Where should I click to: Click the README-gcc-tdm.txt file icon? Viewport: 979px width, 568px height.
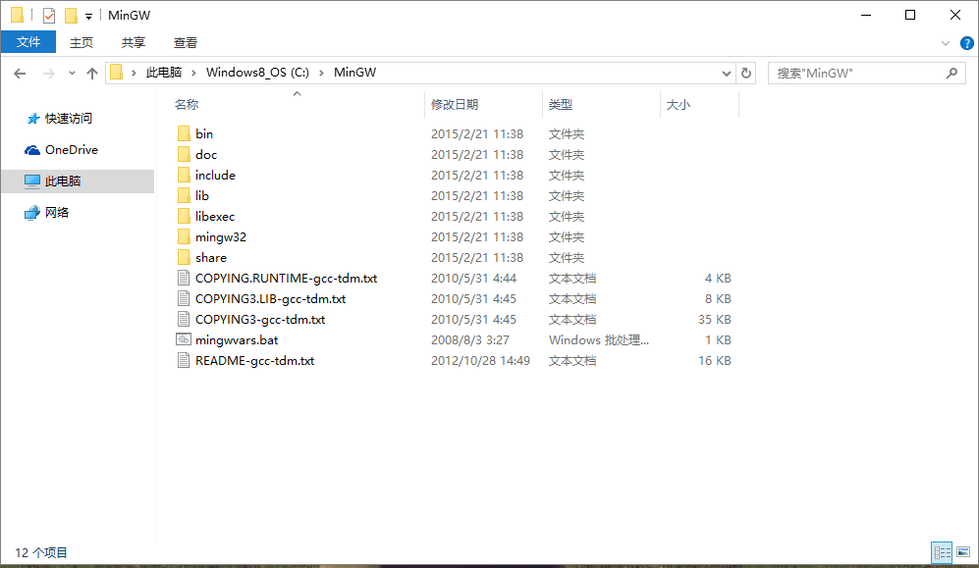[184, 360]
